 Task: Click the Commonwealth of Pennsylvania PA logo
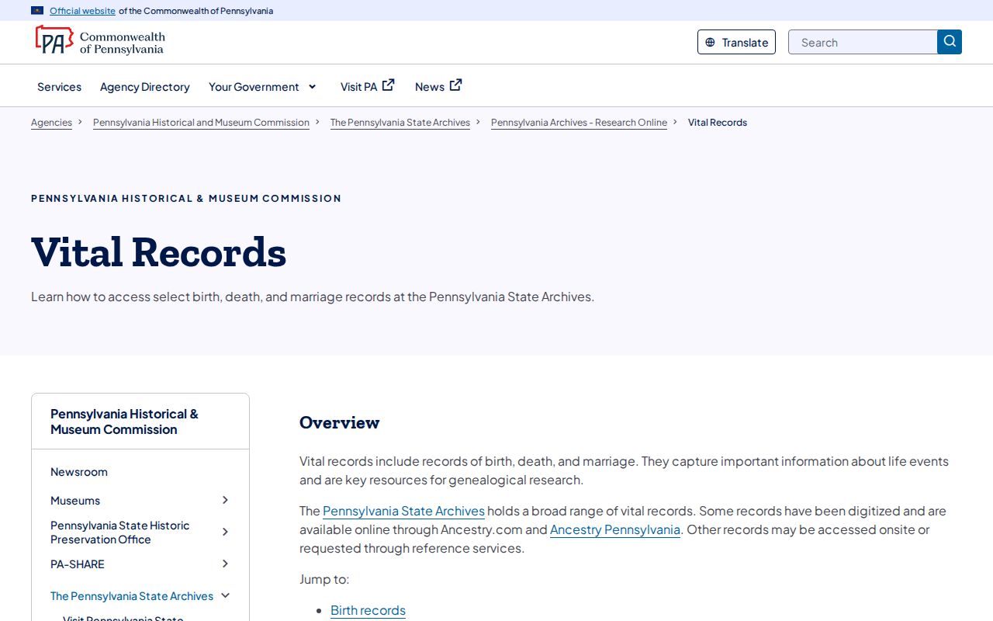point(100,41)
